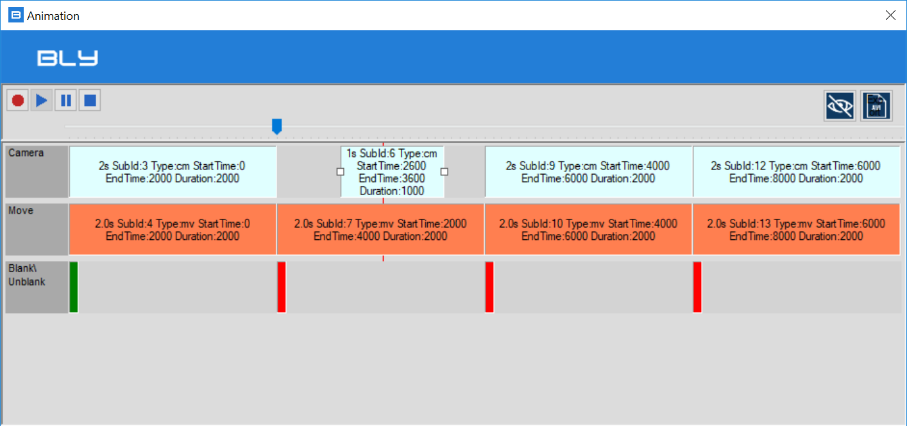Select move clip SubId:4
This screenshot has width=907, height=426.
point(173,230)
